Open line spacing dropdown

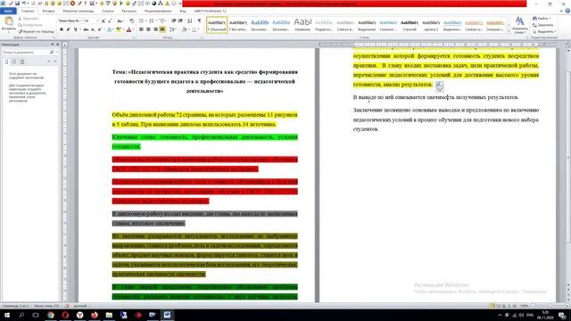pyautogui.click(x=172, y=29)
